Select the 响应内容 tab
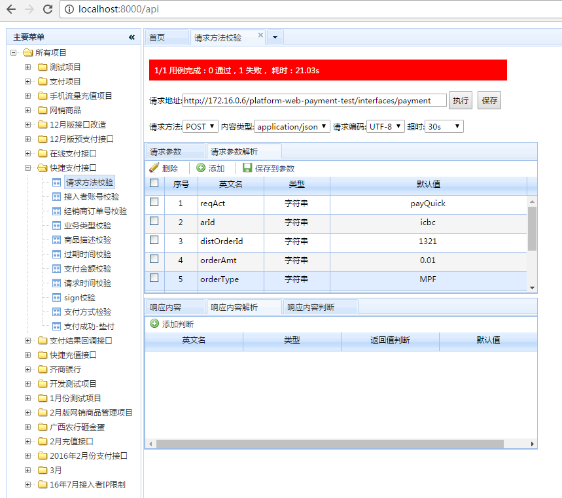 click(x=175, y=308)
